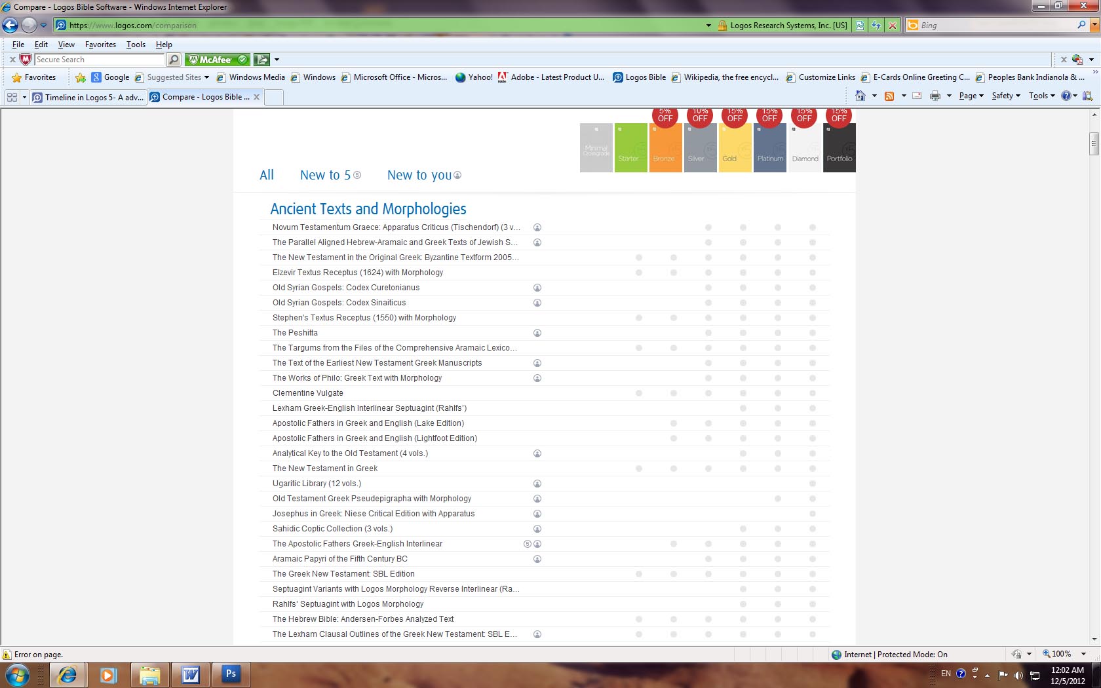Screen dimensions: 1101x688
Task: Click info icon beside Ugaritic Library
Action: coord(537,484)
